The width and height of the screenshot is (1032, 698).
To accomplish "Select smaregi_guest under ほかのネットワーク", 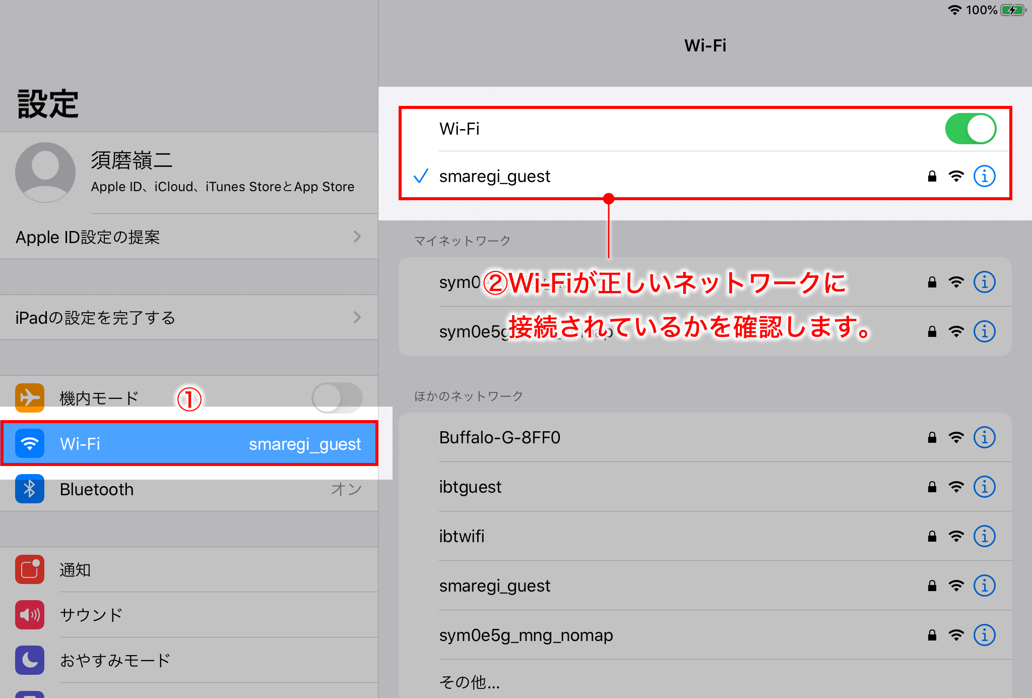I will [705, 586].
